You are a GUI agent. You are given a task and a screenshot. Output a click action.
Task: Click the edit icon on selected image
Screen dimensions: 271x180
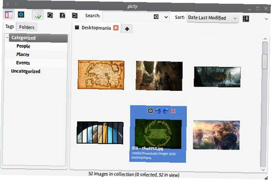[x=150, y=111]
